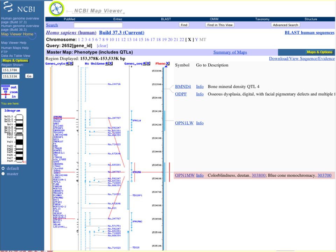Click the 153,533K region end field

[x=10, y=76]
